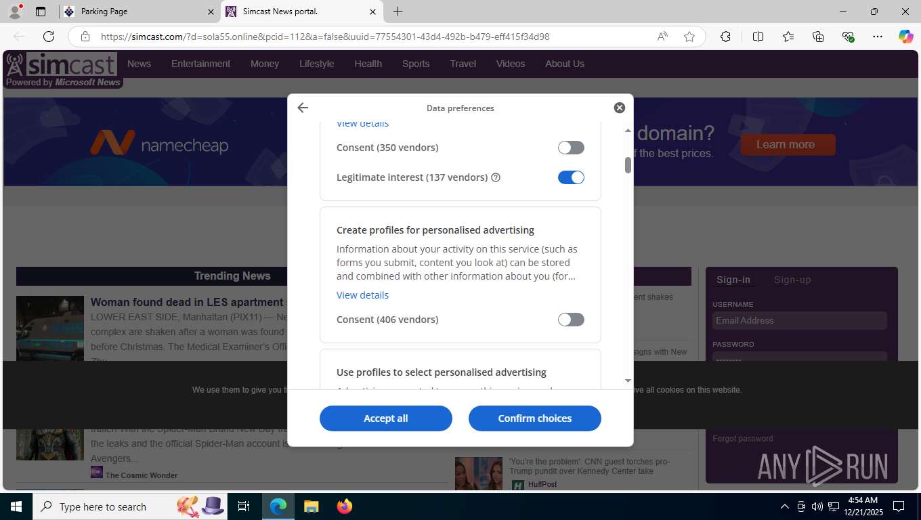Disable Legitimate interest (137 vendors) switch

[x=571, y=177]
